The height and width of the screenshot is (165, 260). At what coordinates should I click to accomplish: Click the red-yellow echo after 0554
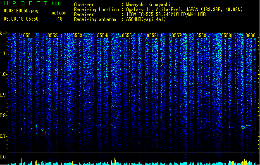[115, 127]
